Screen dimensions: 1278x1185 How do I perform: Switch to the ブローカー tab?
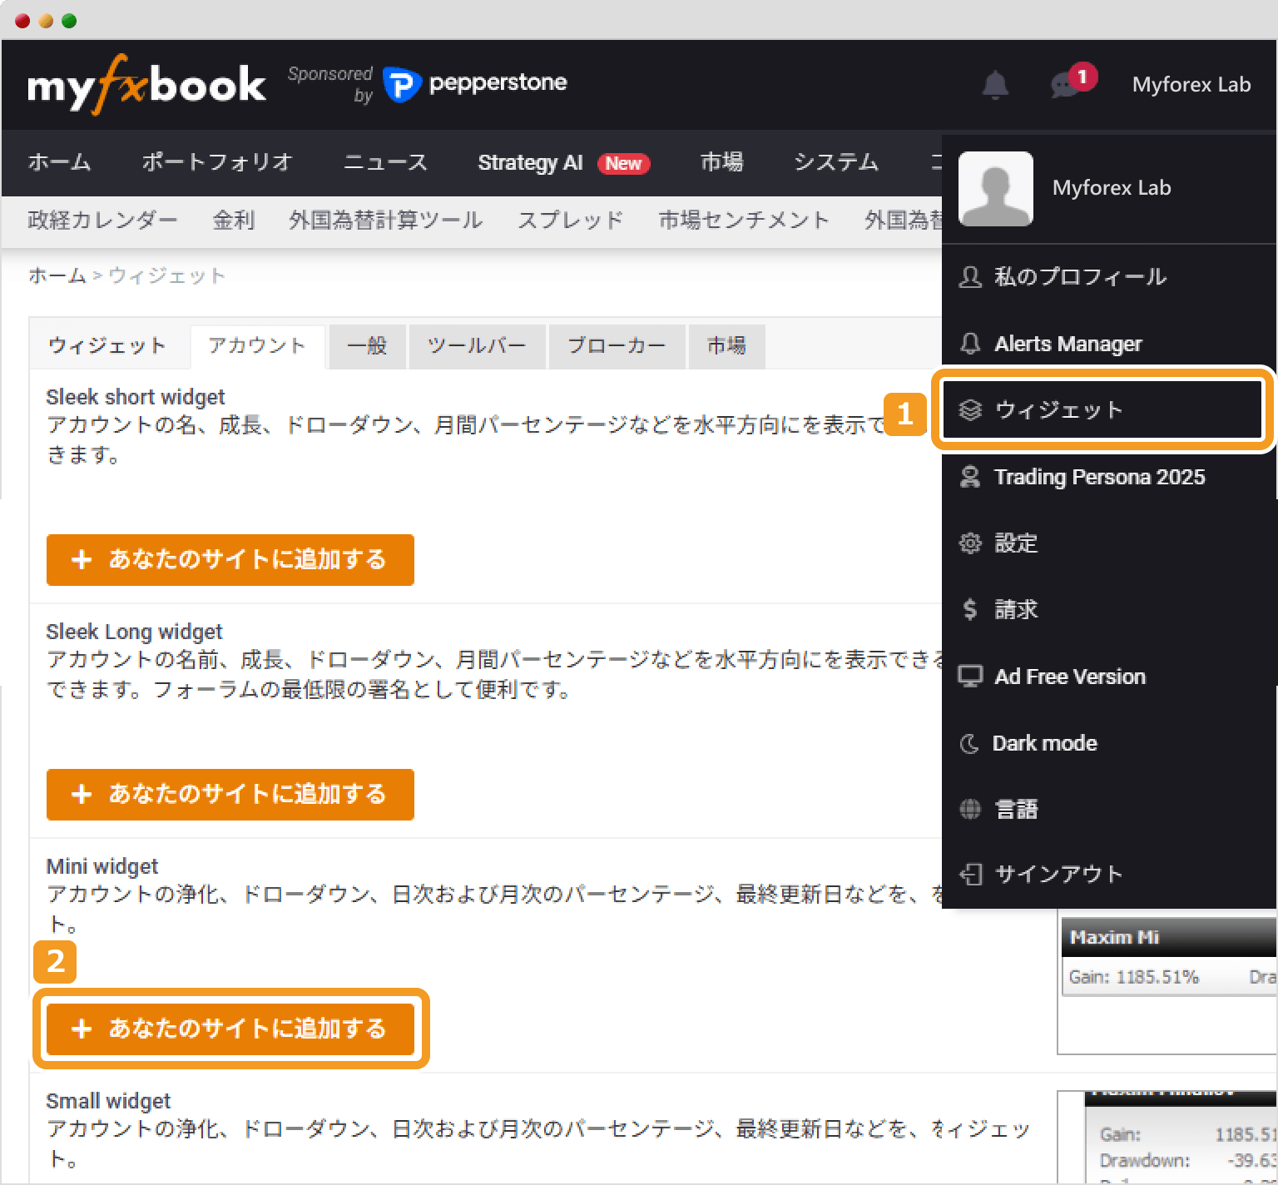point(617,345)
